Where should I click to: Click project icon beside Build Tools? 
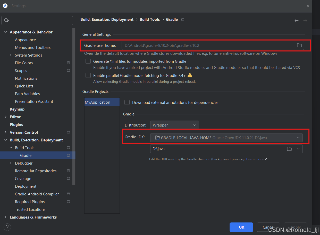68,148
